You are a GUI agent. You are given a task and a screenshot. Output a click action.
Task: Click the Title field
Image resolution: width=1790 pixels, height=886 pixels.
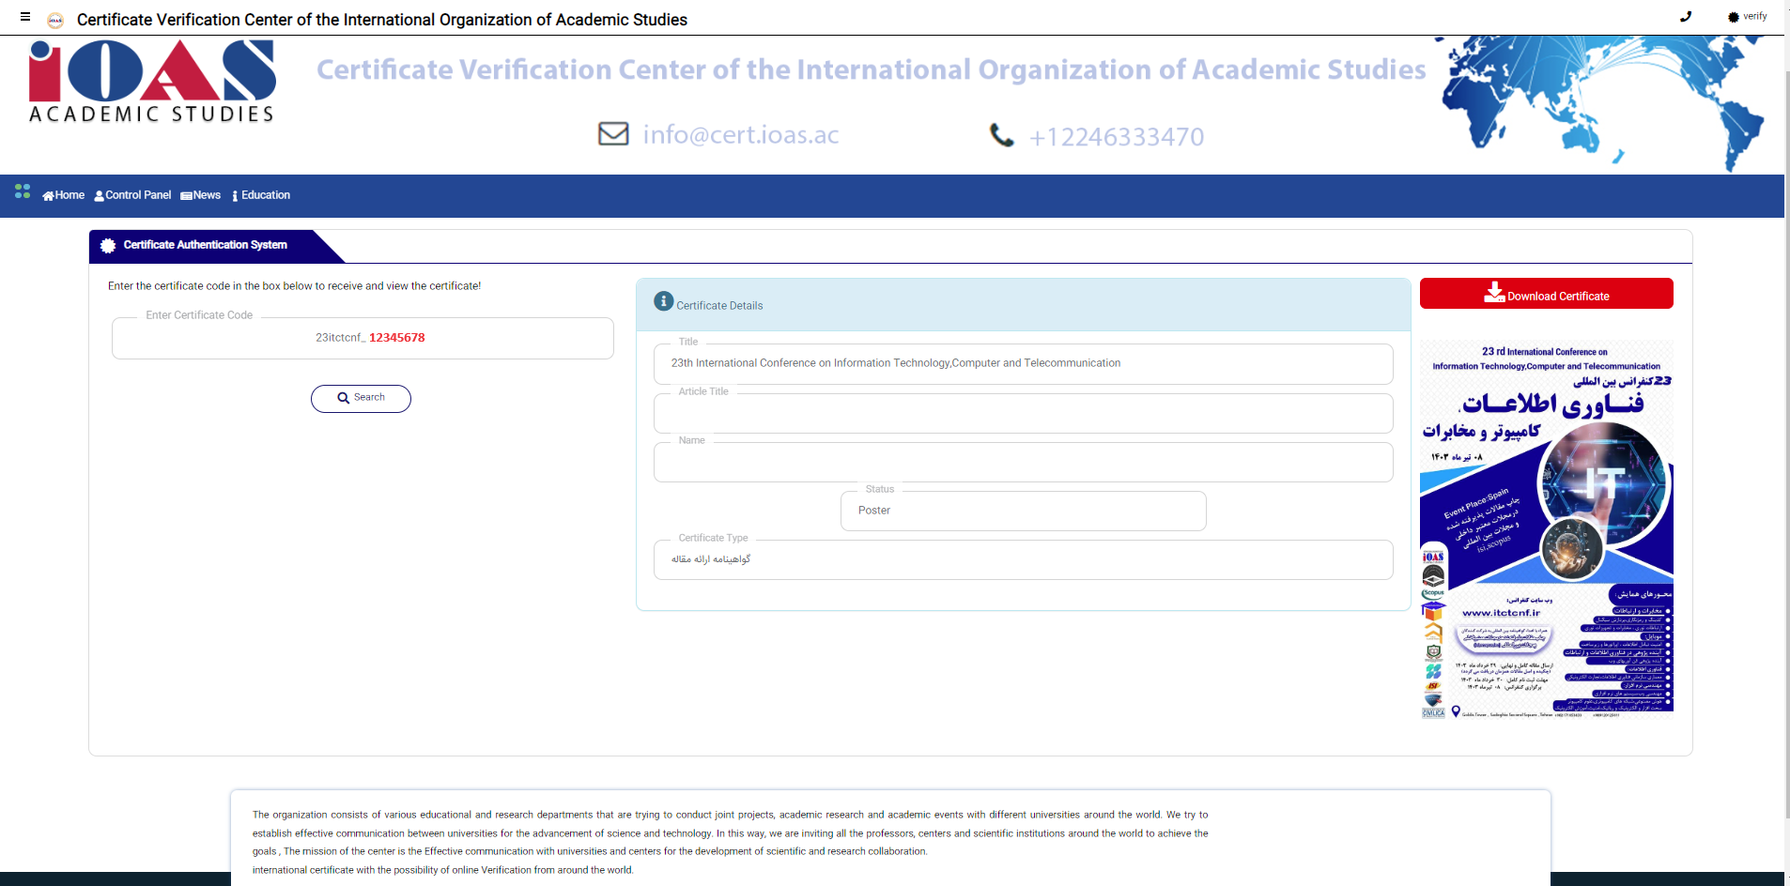tap(1023, 363)
